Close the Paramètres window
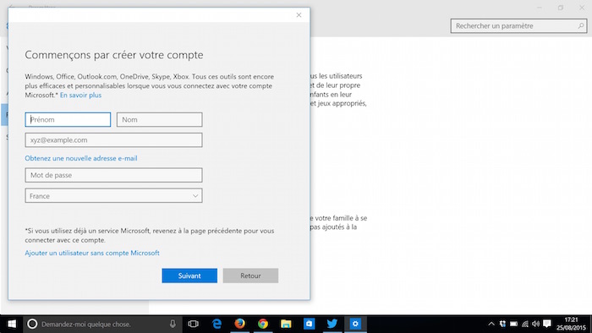Viewport: 592px width, 333px height. pyautogui.click(x=582, y=8)
